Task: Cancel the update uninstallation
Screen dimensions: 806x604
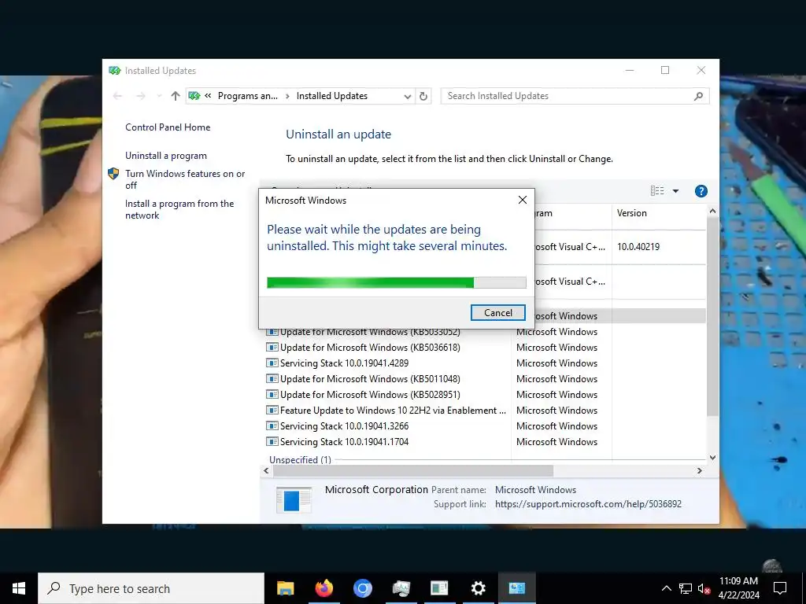Action: [x=497, y=313]
